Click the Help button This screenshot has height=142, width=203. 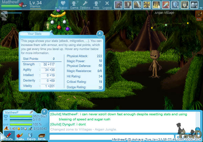pos(96,5)
